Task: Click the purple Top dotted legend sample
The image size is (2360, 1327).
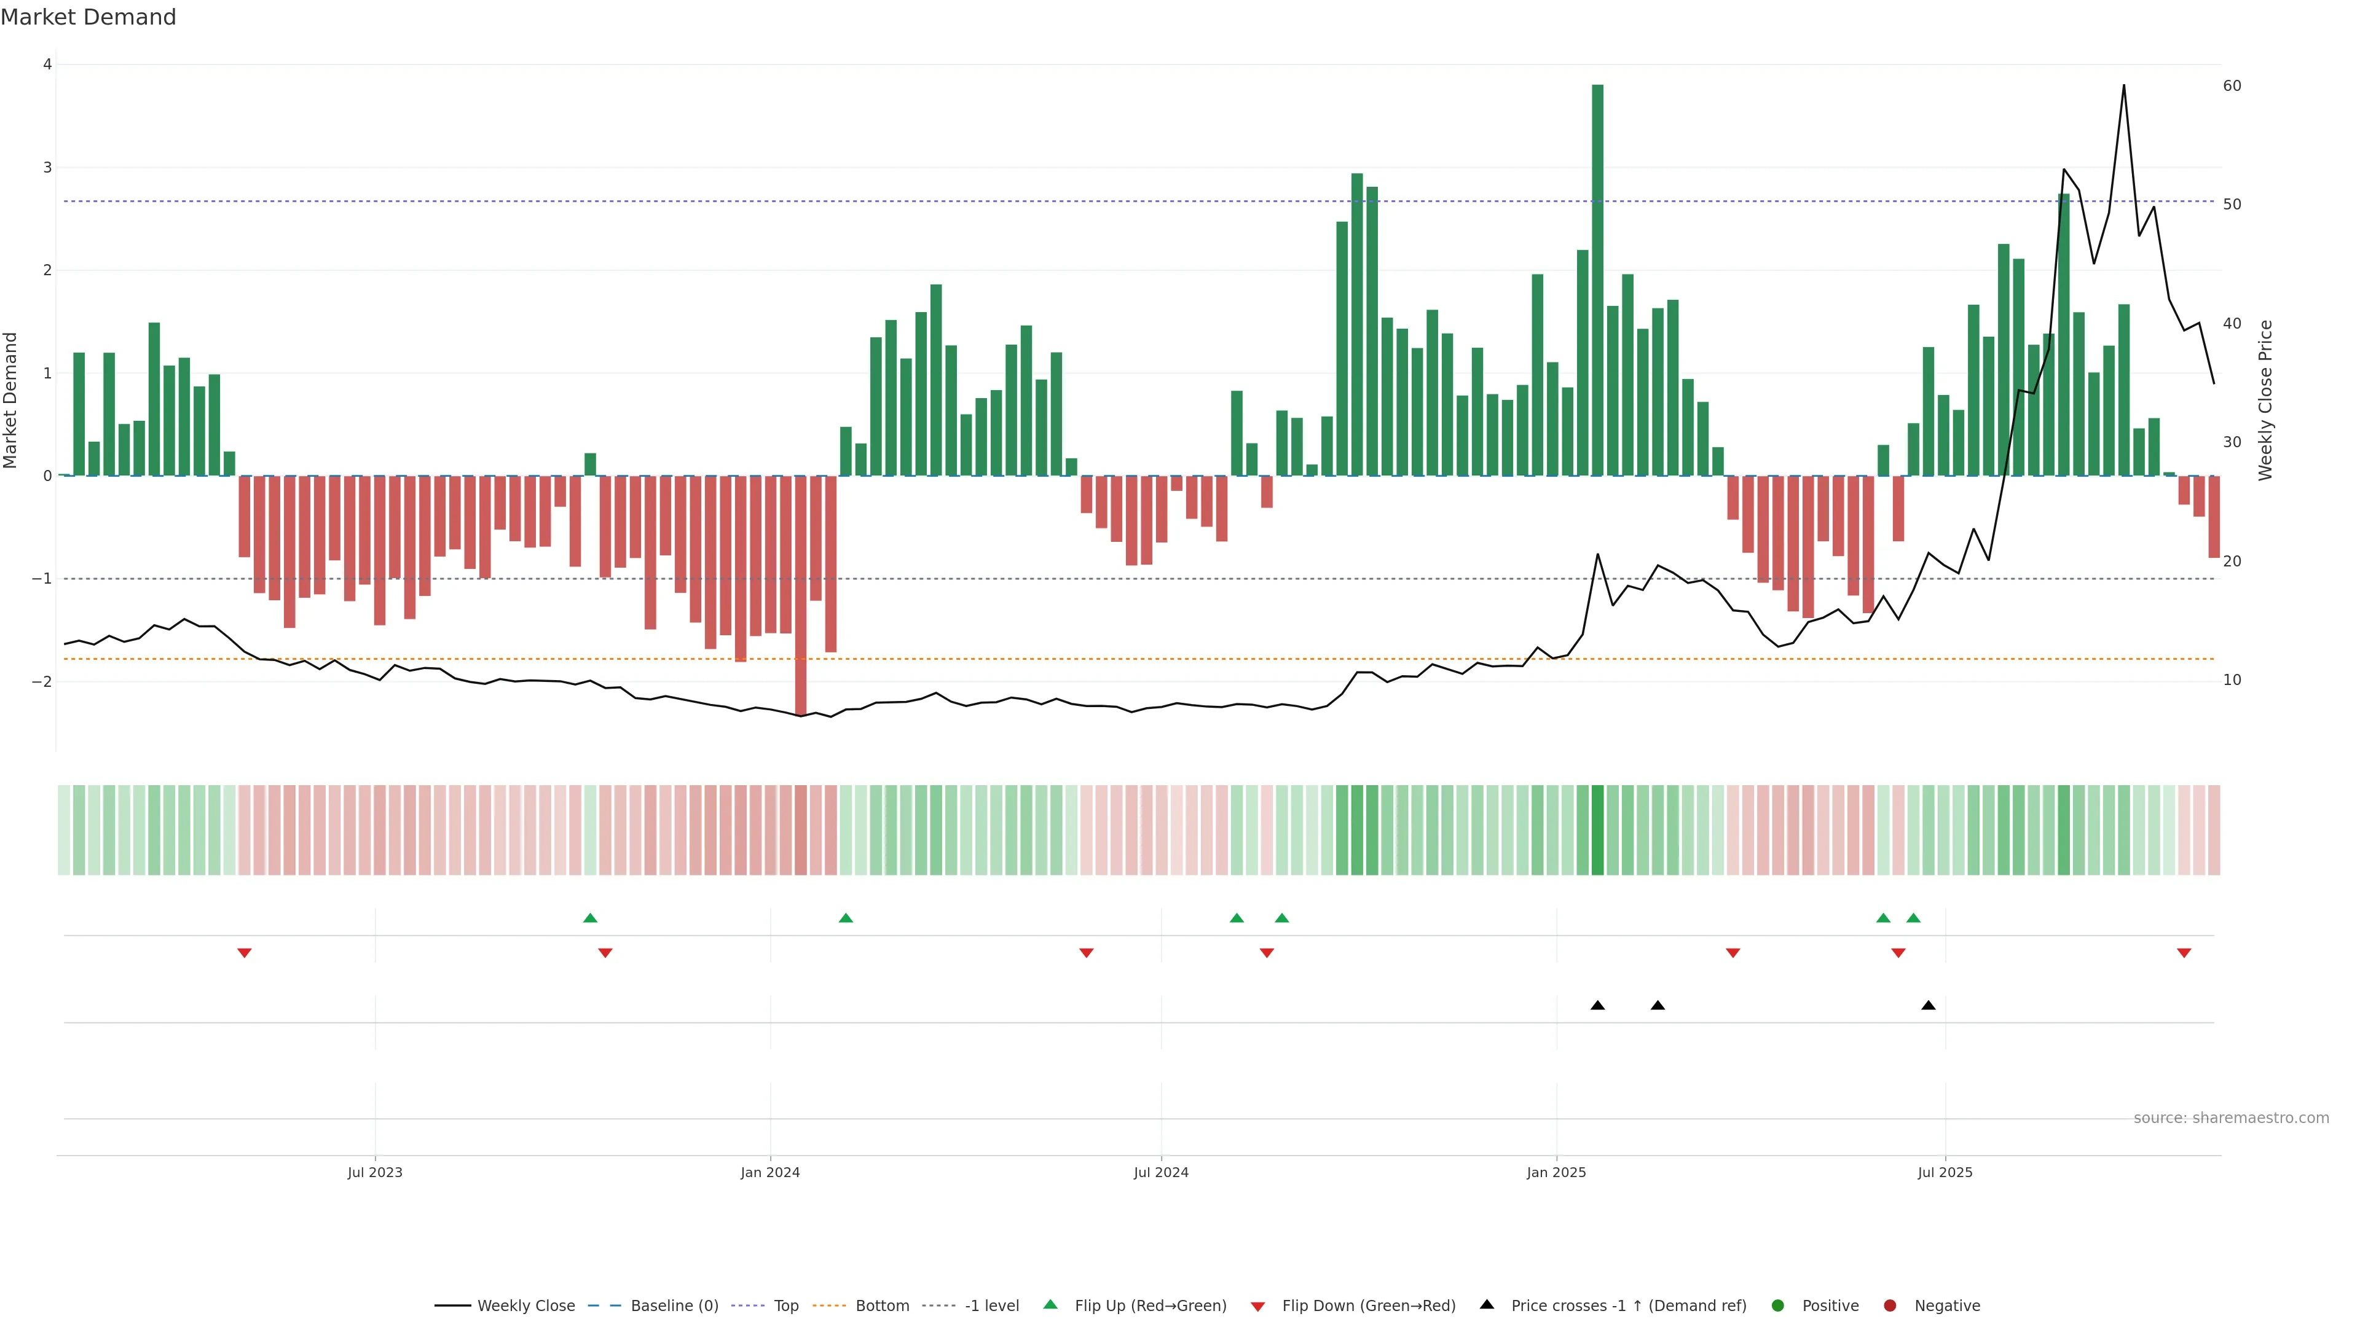Action: (749, 1305)
